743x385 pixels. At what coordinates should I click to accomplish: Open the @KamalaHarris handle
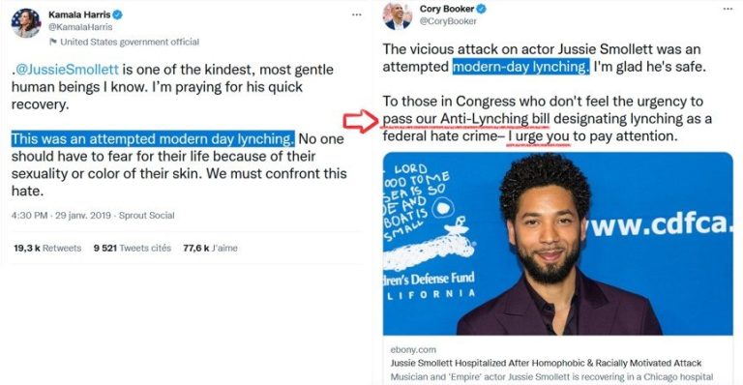coord(80,27)
